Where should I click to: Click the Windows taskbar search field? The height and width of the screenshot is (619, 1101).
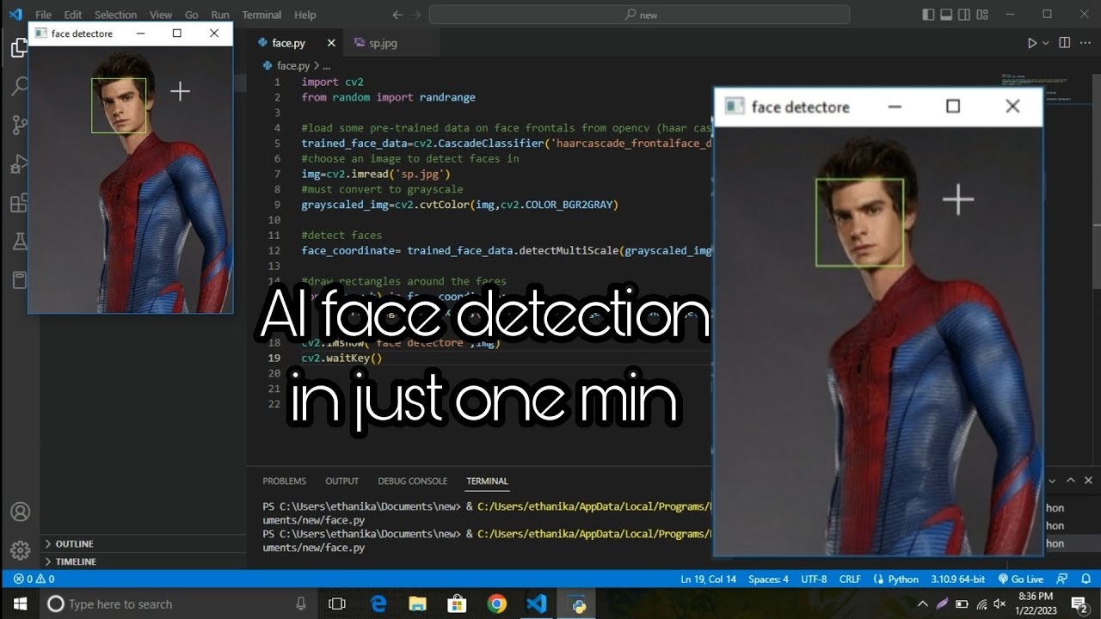point(179,604)
